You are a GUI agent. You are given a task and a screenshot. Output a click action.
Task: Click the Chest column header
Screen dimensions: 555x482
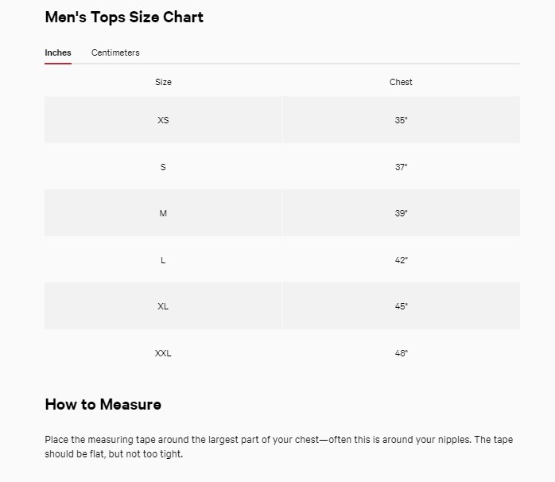(401, 82)
